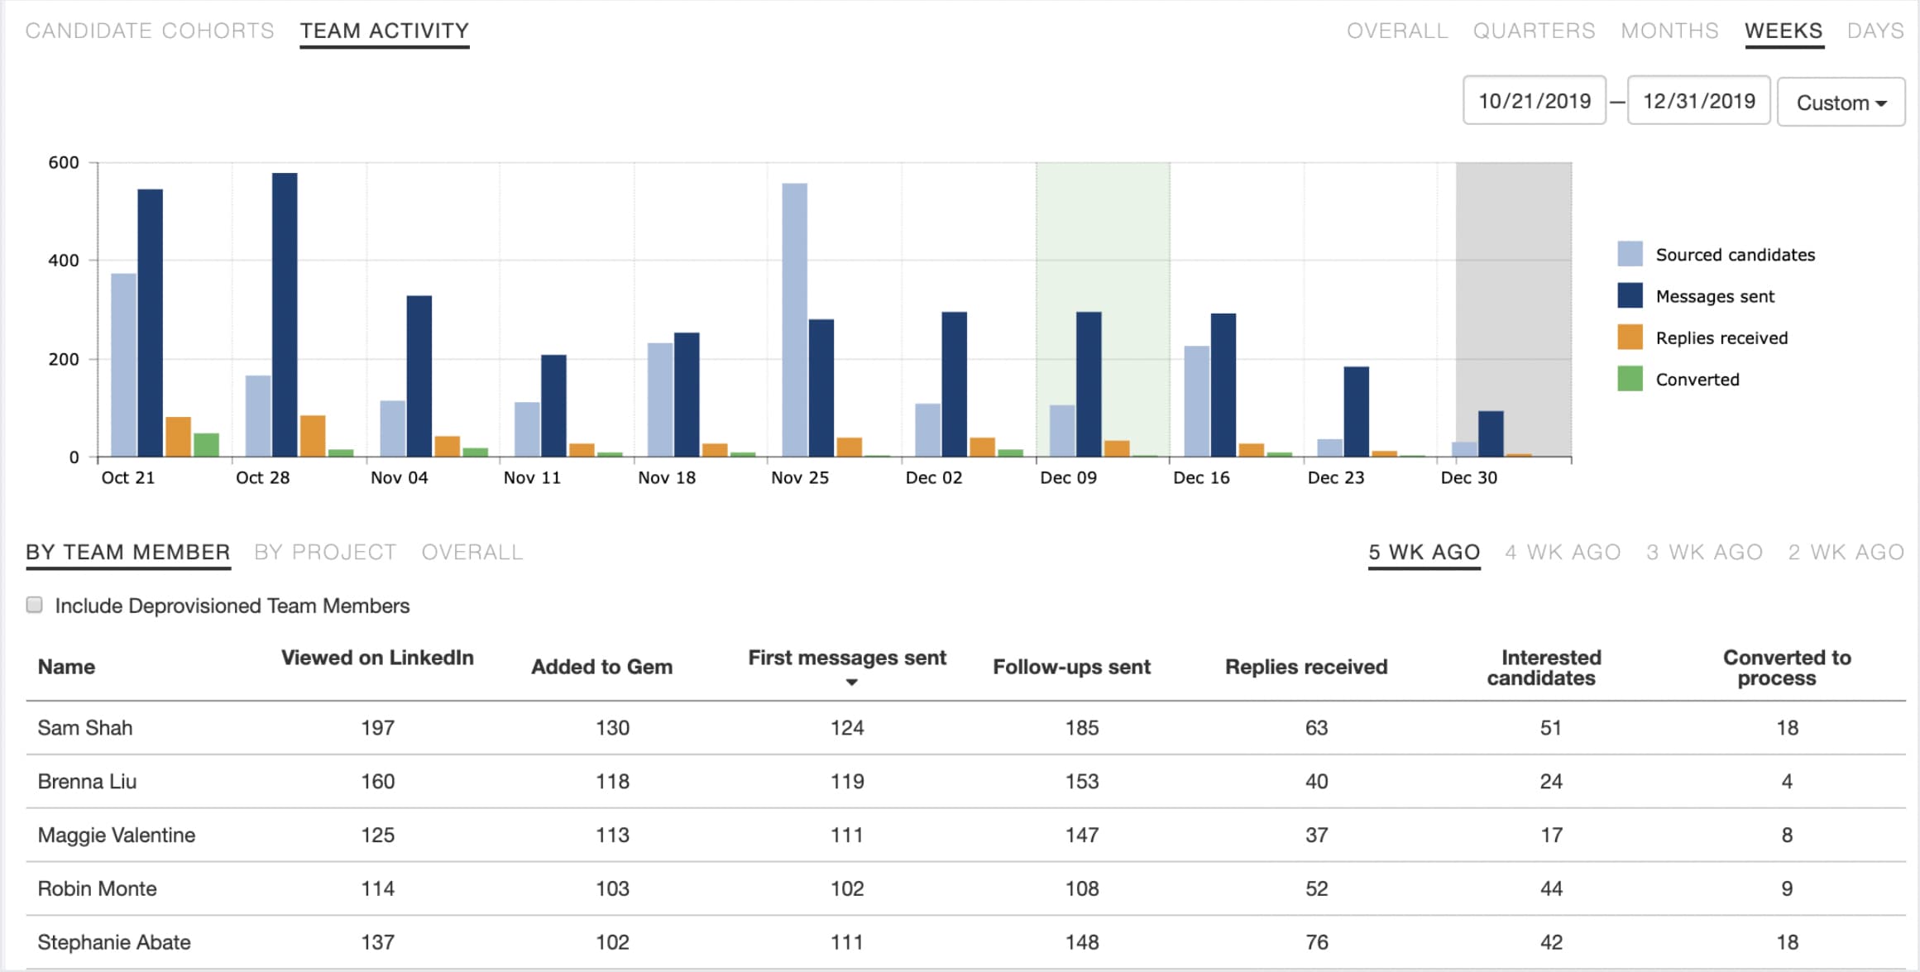Select the QUARTERS time view
The height and width of the screenshot is (972, 1920).
[1535, 31]
